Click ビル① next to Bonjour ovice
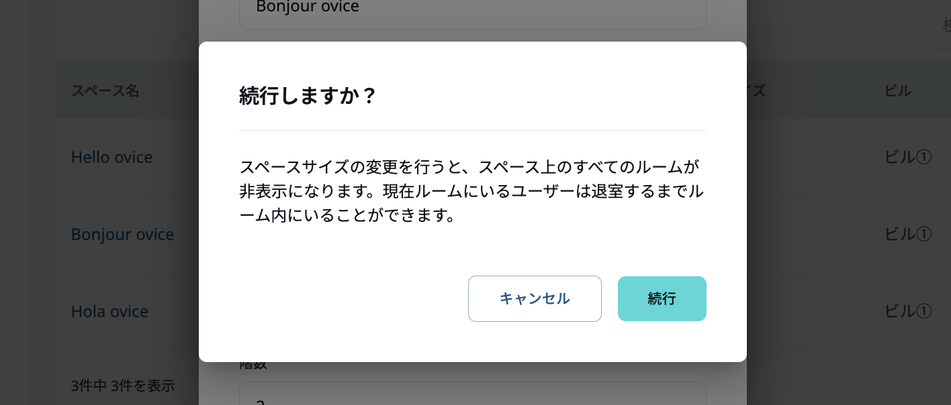This screenshot has height=405, width=951. pyautogui.click(x=907, y=234)
